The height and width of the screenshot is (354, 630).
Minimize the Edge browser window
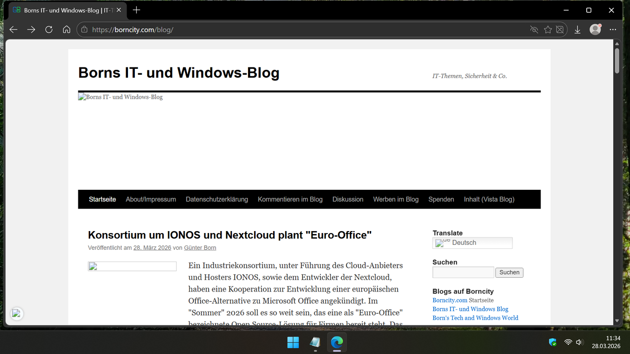pyautogui.click(x=566, y=10)
